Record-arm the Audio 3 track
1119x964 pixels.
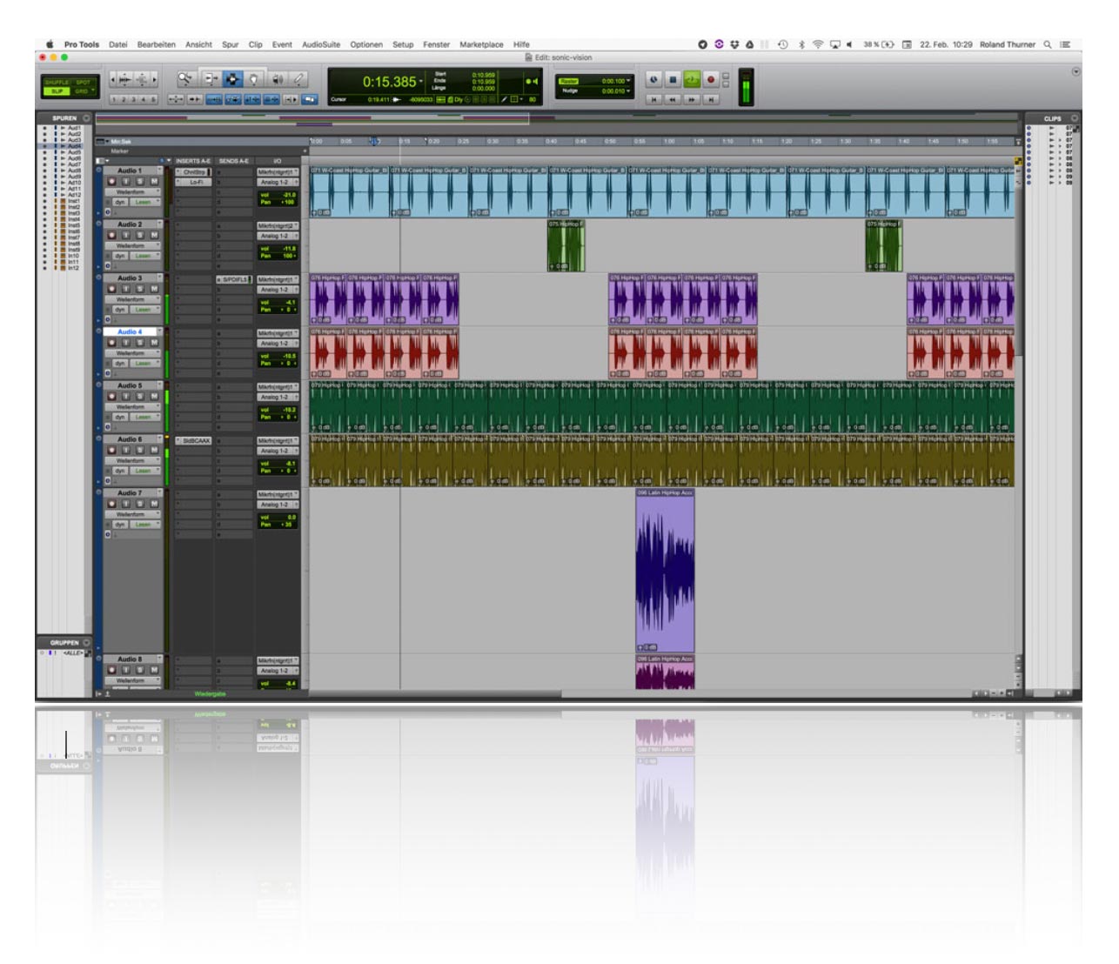111,289
